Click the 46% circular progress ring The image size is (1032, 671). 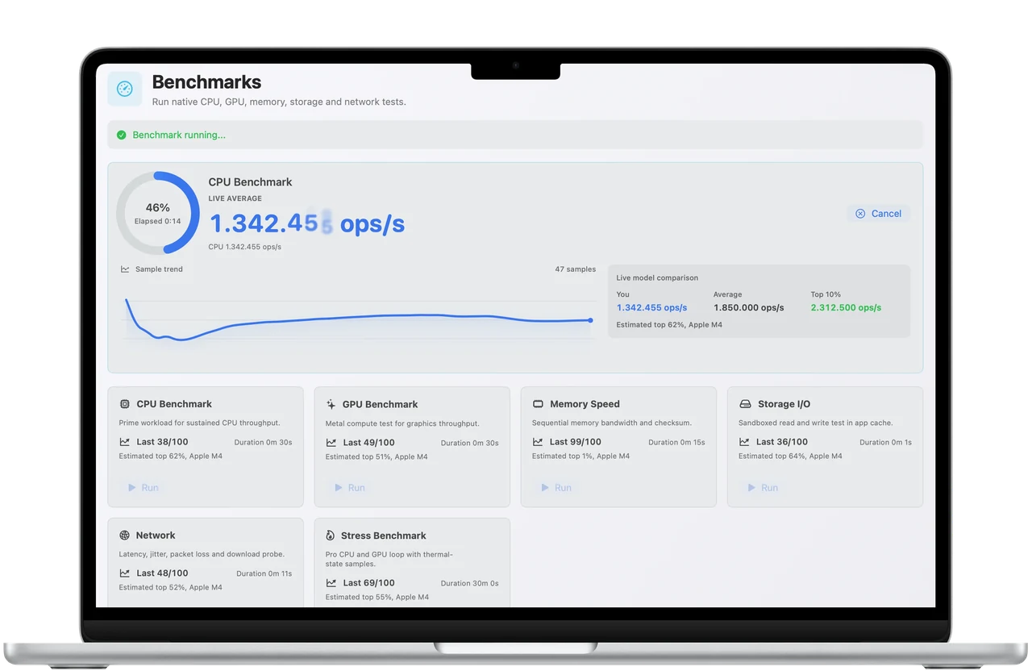pyautogui.click(x=158, y=213)
